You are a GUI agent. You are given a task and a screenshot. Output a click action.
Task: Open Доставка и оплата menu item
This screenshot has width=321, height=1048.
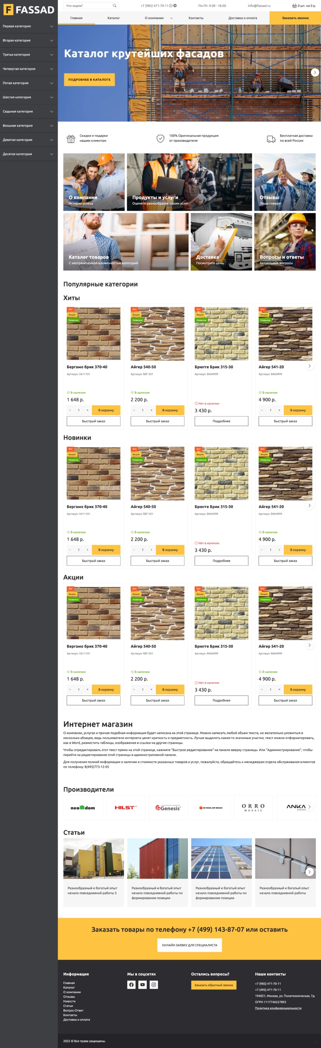[243, 18]
